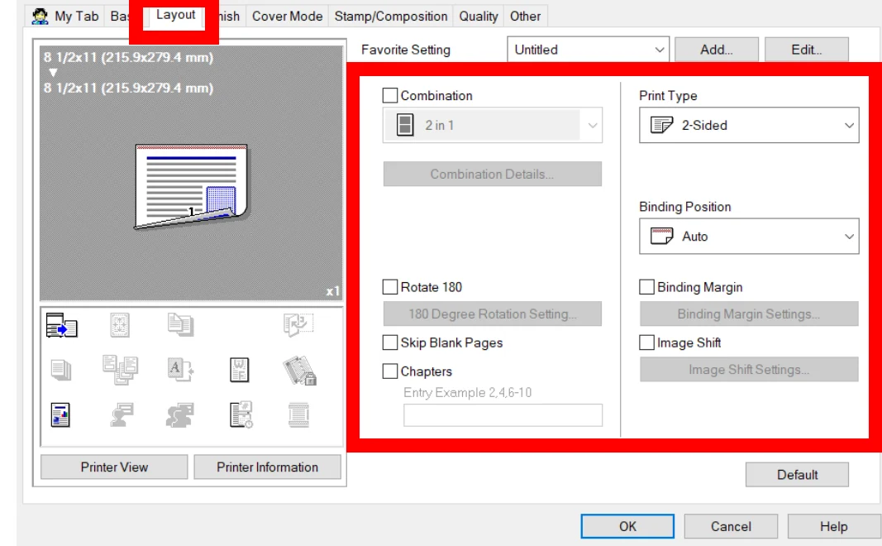Click the Entry Example 2,4,6-10 hint text
Screen dimensions: 882x546
coord(467,392)
